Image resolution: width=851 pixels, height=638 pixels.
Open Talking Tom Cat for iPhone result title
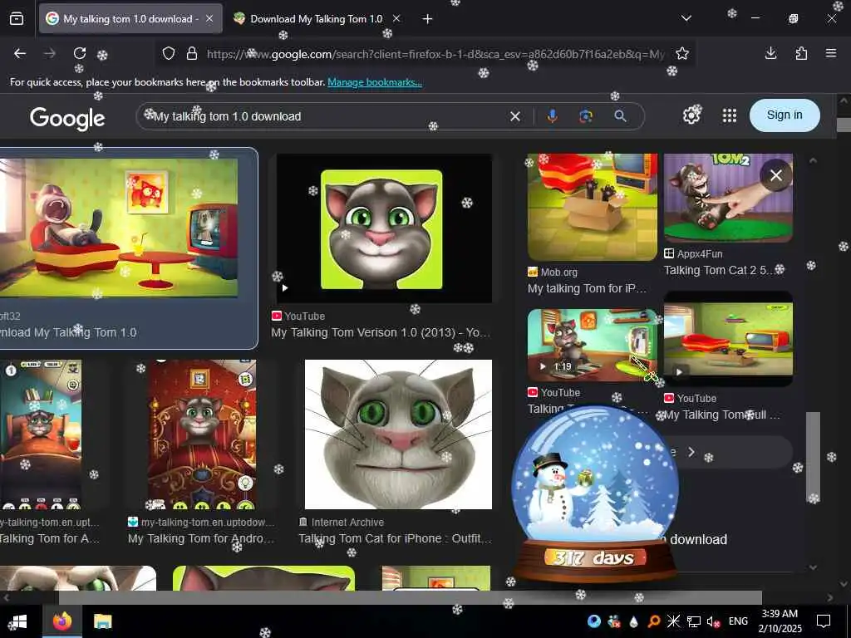(395, 538)
